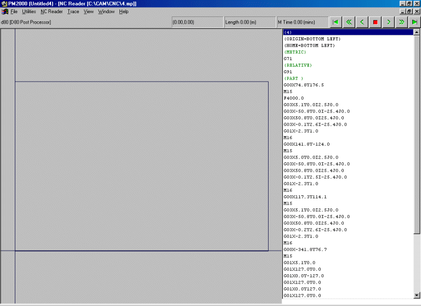
Task: Select the G01X5.1Y0.0 line
Action: (348, 263)
